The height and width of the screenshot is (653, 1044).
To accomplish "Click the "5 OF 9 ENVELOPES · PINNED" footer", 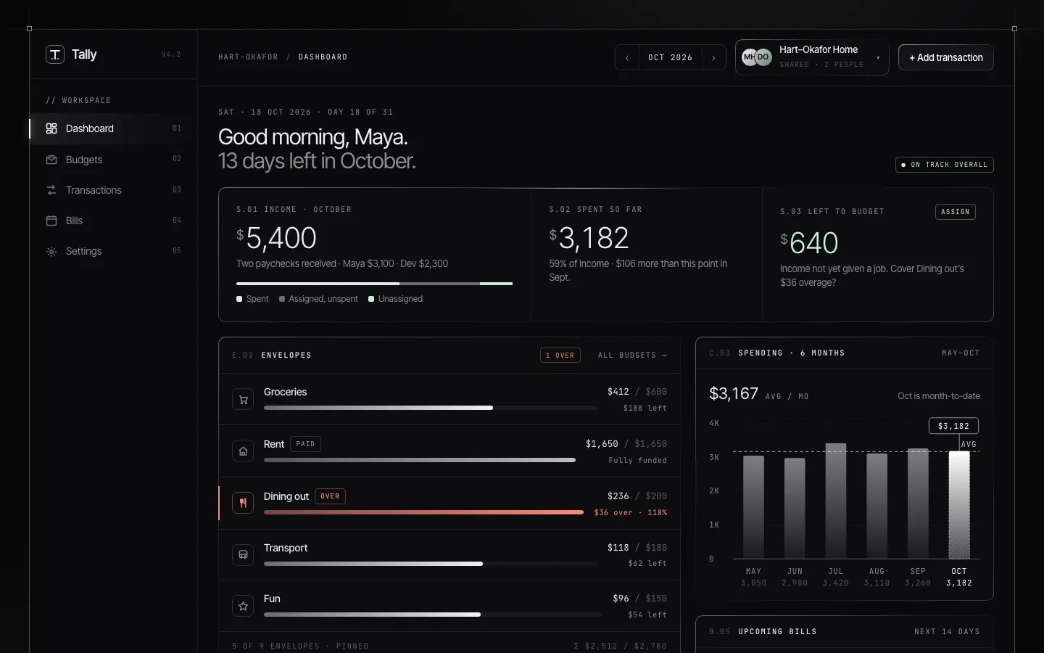I will [x=300, y=646].
